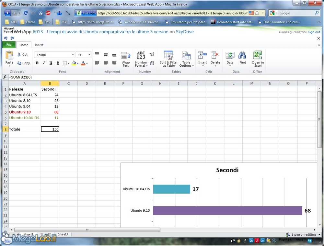Copy the selected cell
This screenshot has width=324, height=246.
coord(23,63)
